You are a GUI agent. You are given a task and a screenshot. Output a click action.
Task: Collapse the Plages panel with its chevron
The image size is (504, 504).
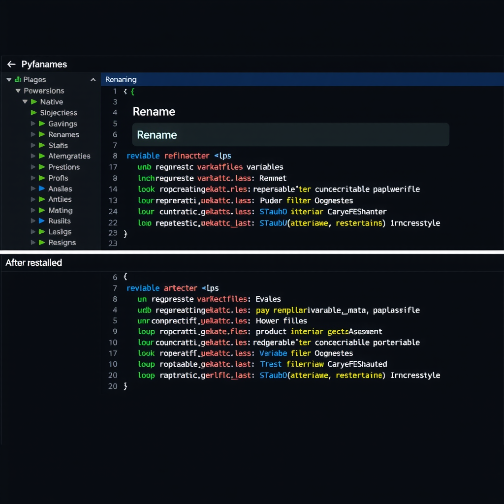click(93, 79)
